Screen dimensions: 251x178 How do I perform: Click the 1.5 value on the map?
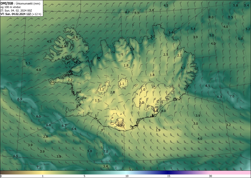tap(97, 100)
